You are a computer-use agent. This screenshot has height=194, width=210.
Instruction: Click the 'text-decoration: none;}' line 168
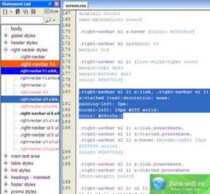(x=110, y=20)
